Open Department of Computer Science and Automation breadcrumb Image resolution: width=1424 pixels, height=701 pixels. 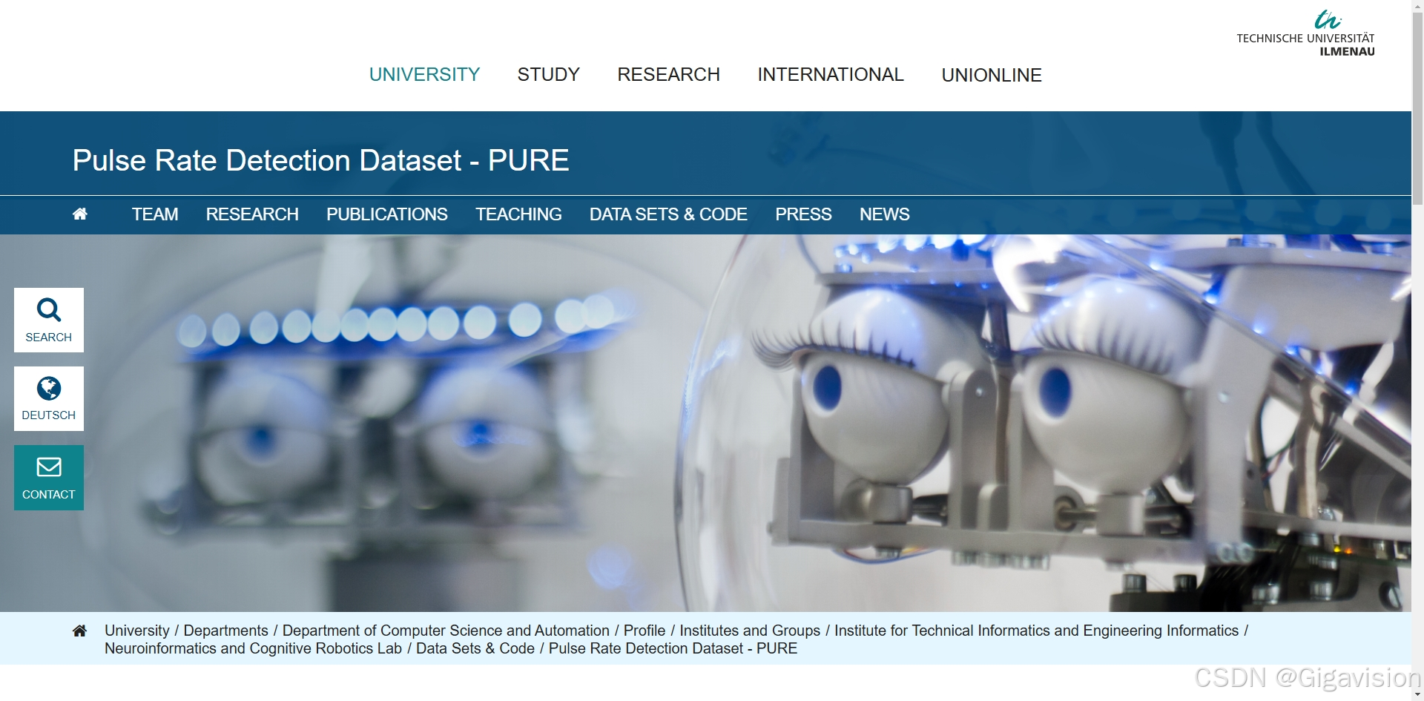tap(446, 631)
